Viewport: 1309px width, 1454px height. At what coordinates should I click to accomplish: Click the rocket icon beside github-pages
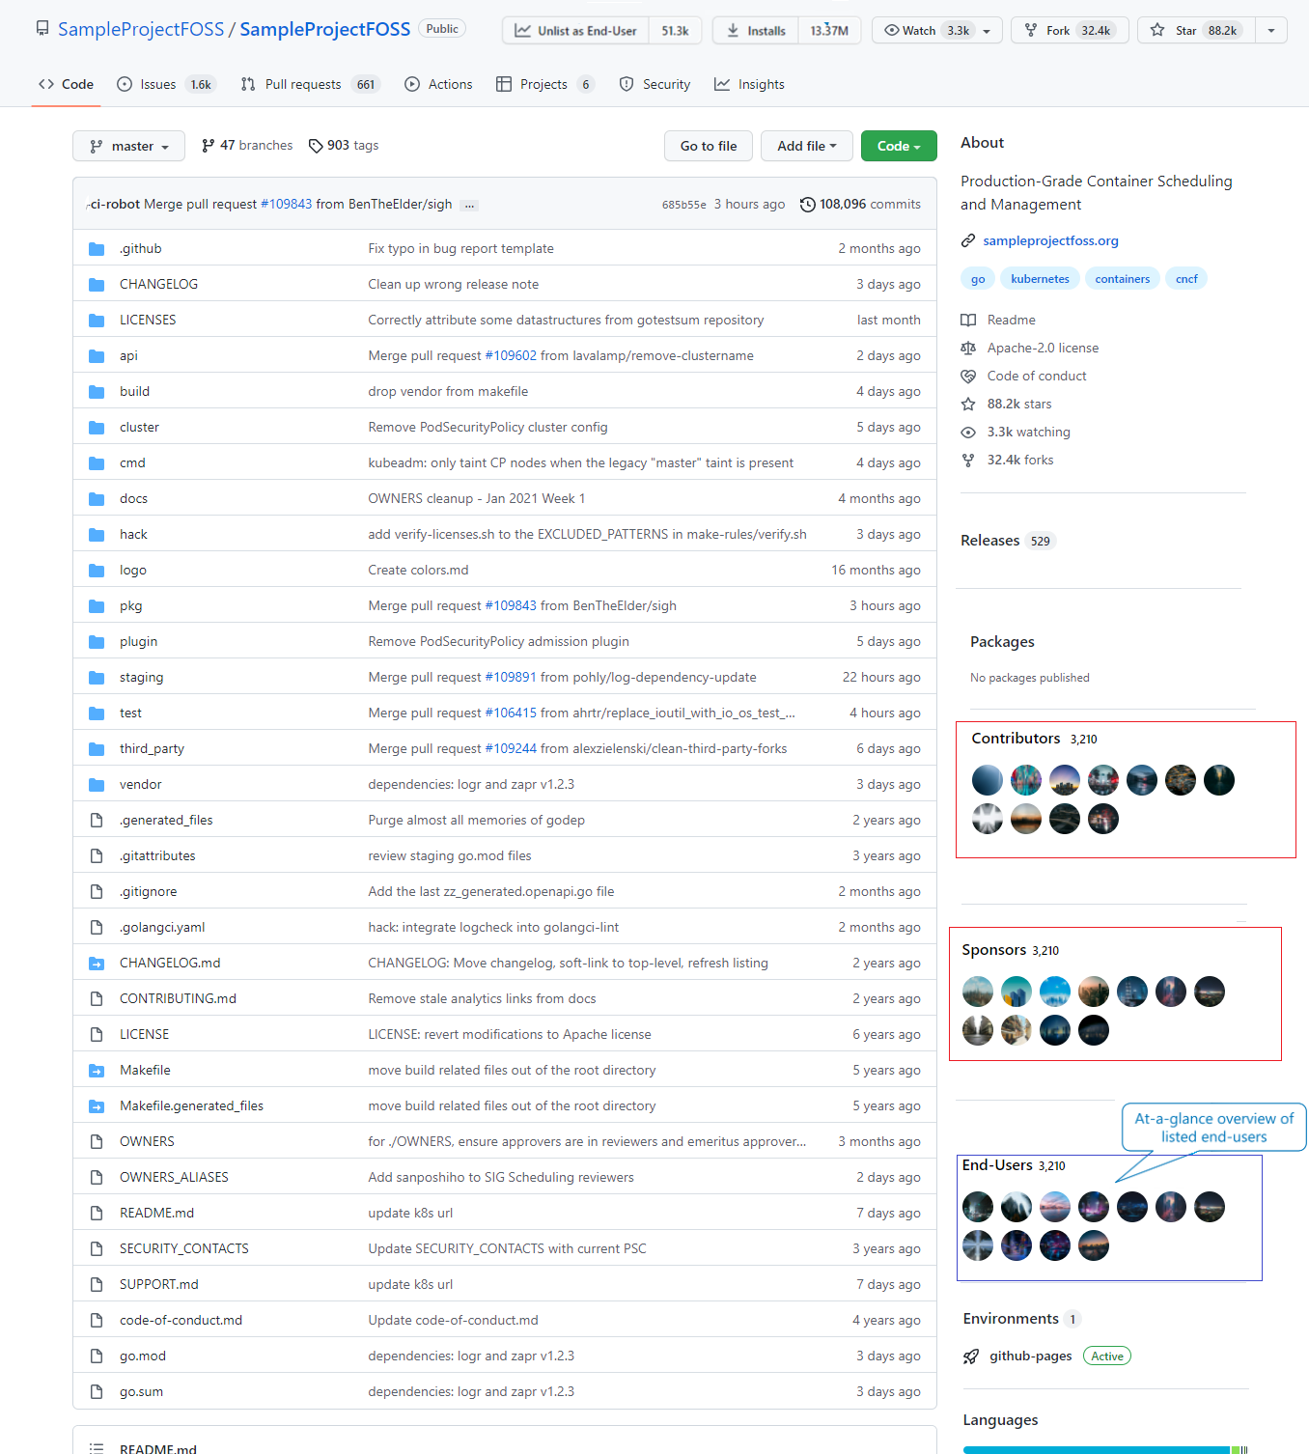pos(971,1356)
